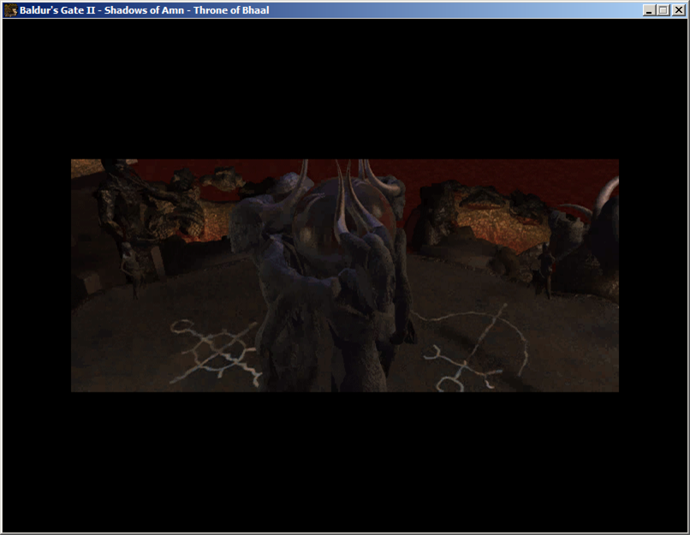This screenshot has width=690, height=535.
Task: Click the cutscene video to skip it
Action: click(x=344, y=276)
